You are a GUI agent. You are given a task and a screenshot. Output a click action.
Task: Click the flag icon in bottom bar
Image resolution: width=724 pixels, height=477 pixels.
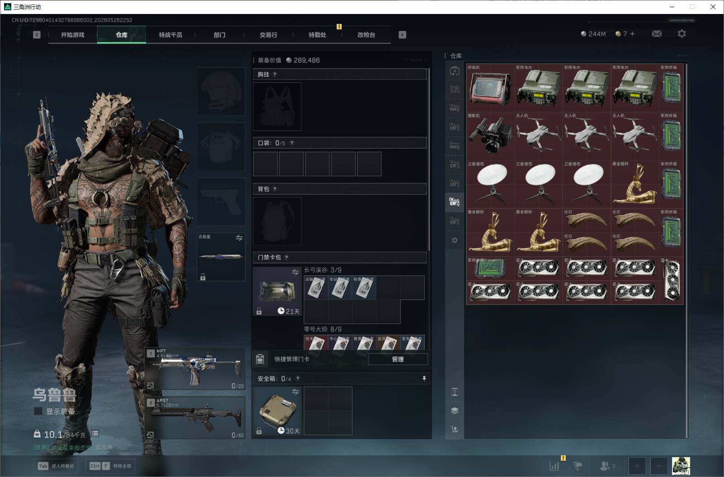pyautogui.click(x=578, y=466)
